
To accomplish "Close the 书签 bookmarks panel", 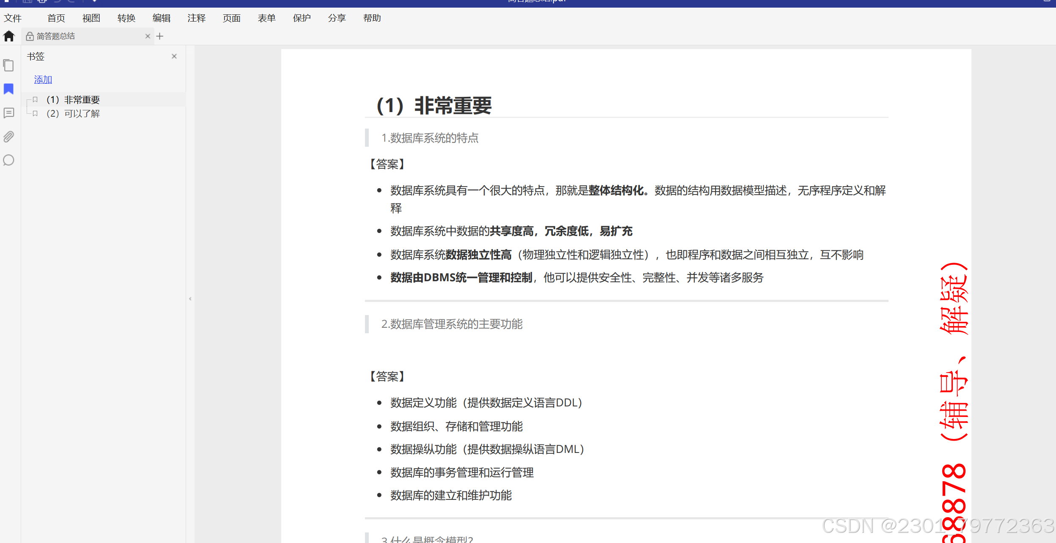I will pyautogui.click(x=174, y=56).
